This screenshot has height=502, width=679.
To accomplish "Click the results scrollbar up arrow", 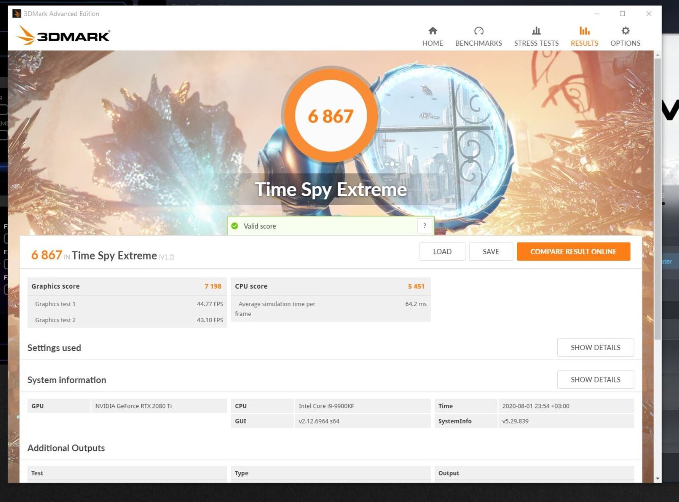I will tap(658, 55).
